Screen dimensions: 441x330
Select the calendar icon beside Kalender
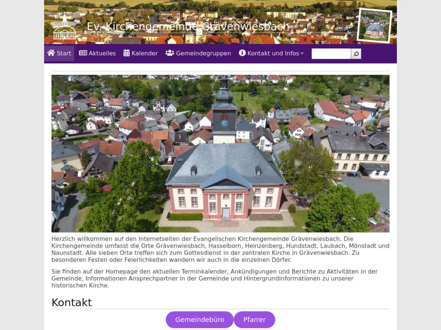coord(127,53)
